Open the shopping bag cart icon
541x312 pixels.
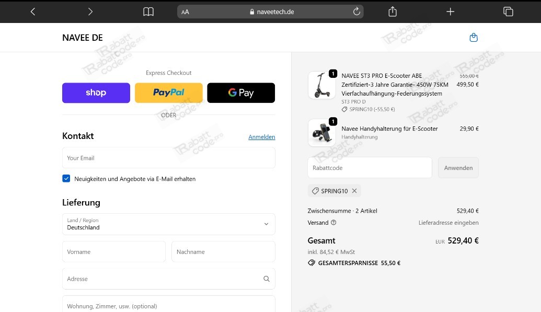[474, 38]
